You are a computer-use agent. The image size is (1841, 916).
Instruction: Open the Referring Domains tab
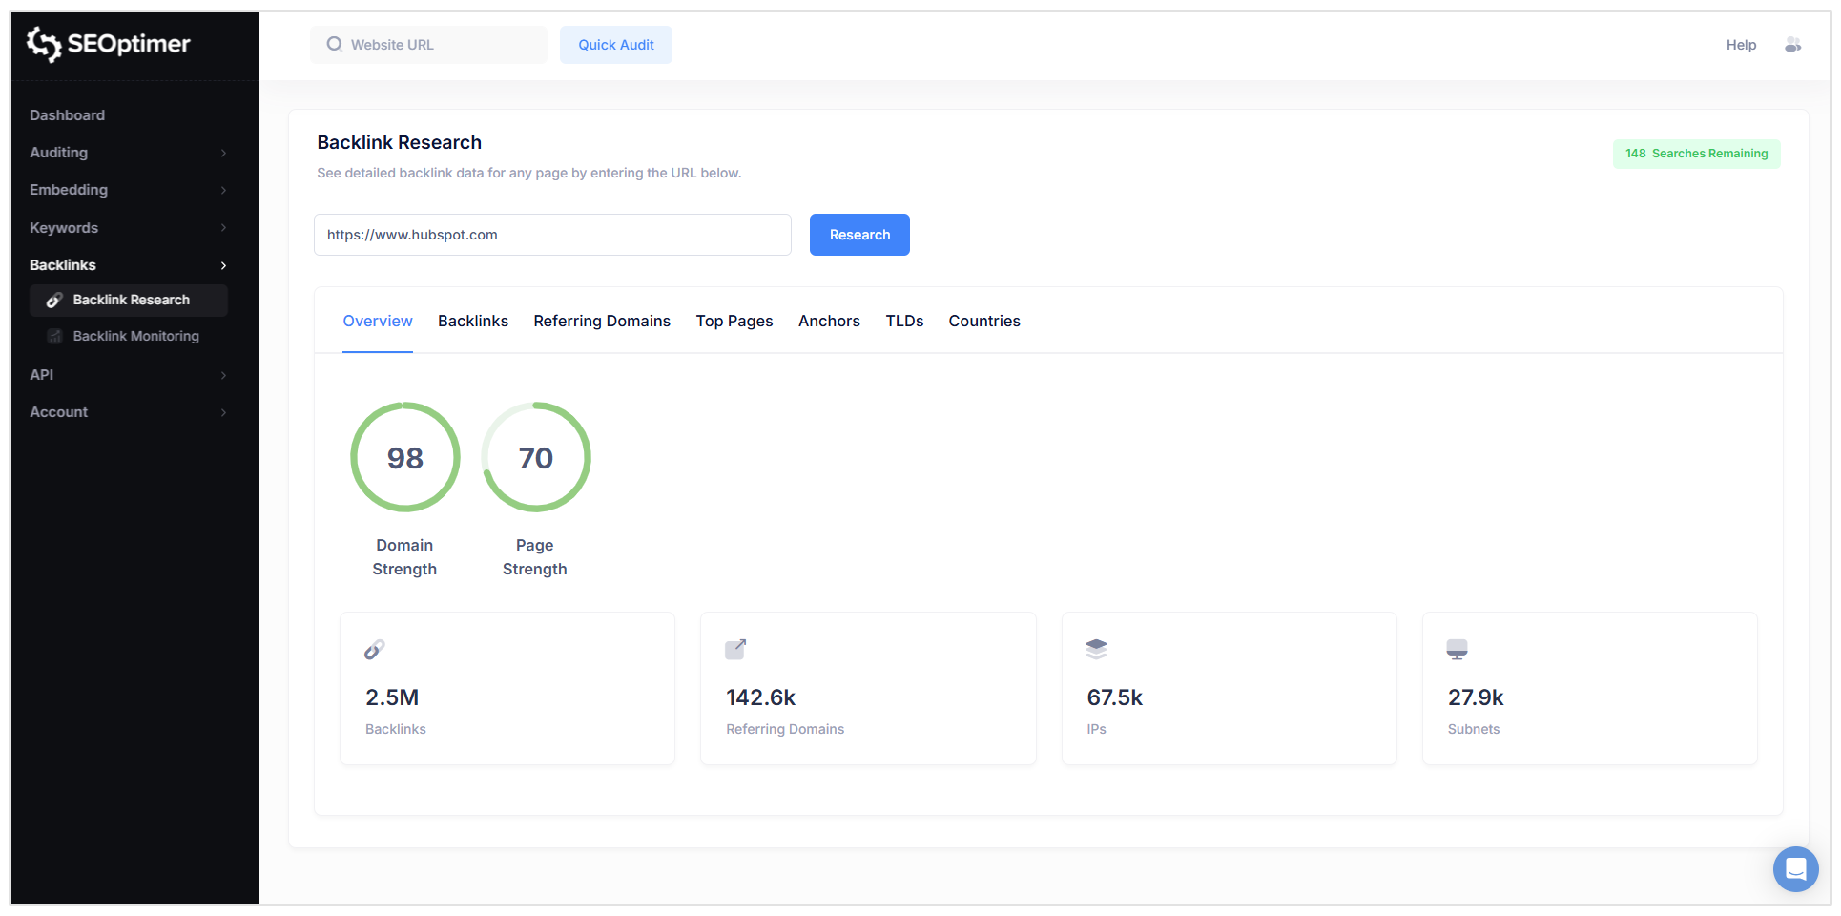tap(601, 321)
